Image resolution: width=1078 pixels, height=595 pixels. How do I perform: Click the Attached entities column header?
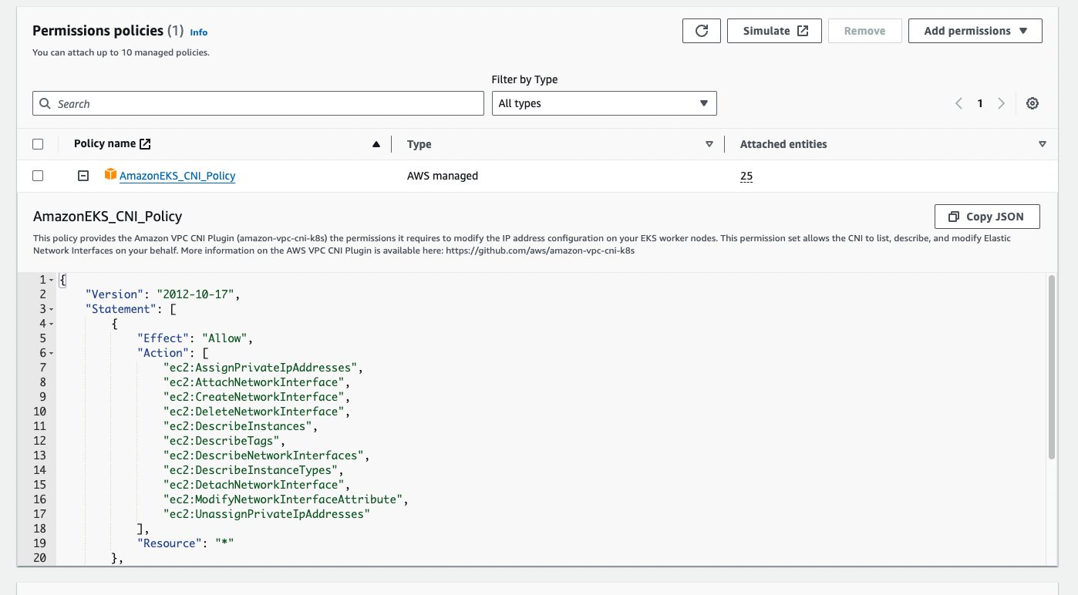783,144
